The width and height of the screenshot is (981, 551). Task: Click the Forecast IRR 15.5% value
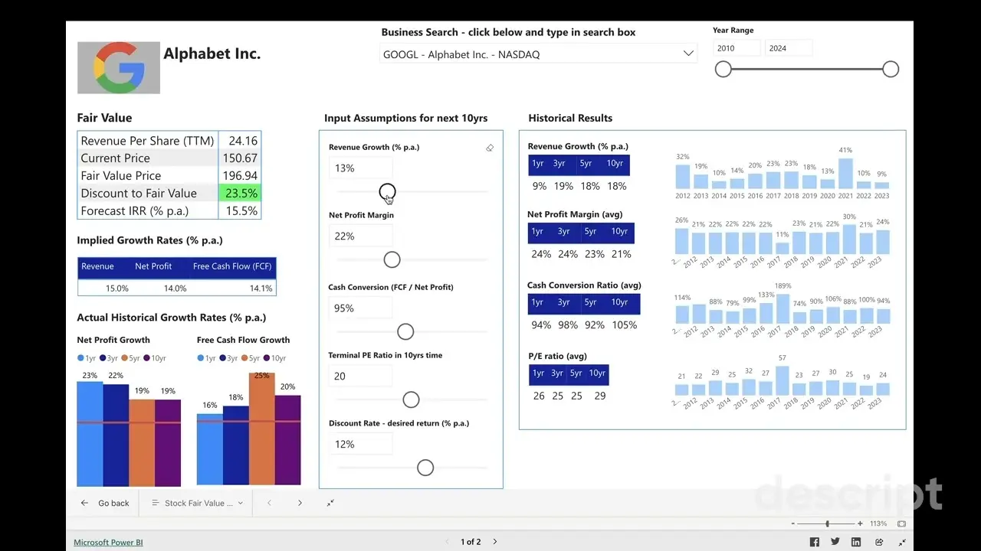tap(240, 211)
